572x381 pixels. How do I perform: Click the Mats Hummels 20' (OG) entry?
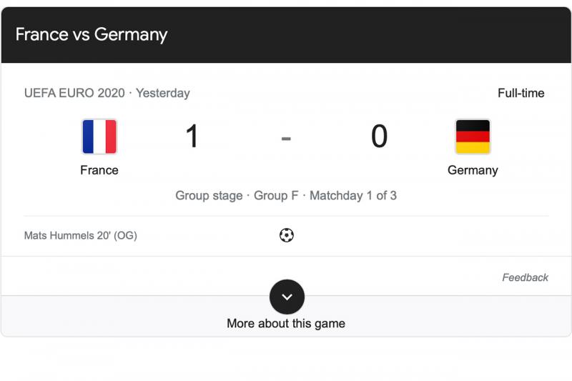[x=81, y=235]
